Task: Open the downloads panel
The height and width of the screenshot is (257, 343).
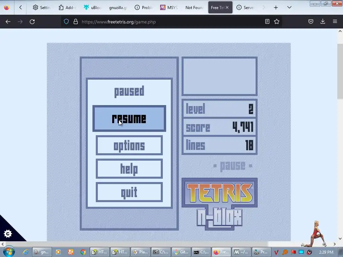Action: [x=323, y=21]
